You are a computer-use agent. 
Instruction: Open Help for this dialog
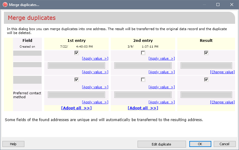click(13, 144)
